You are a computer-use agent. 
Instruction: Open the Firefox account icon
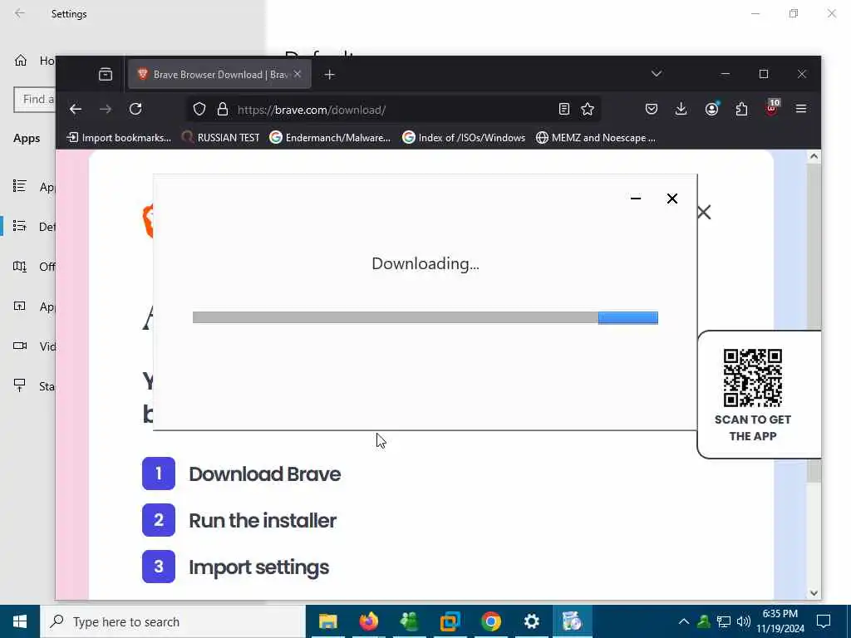[711, 109]
